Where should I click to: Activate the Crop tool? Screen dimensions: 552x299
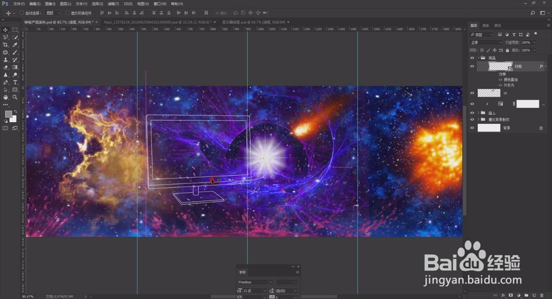click(x=6, y=45)
